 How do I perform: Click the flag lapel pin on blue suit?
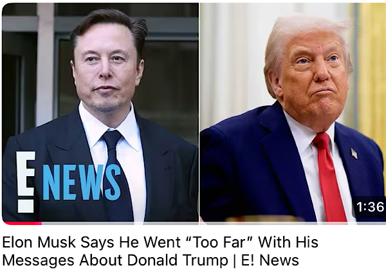(354, 154)
